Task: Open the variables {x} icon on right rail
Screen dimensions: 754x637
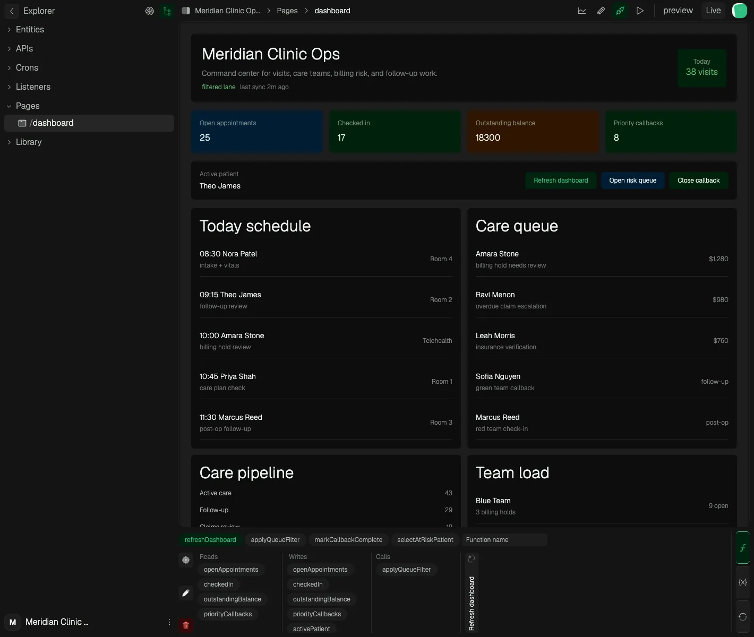Action: tap(743, 582)
